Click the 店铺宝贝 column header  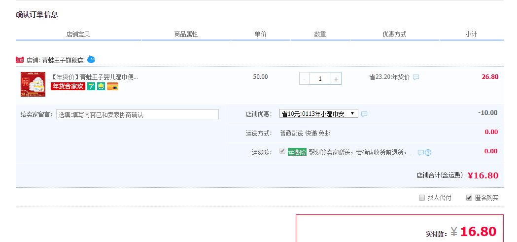pyautogui.click(x=78, y=34)
